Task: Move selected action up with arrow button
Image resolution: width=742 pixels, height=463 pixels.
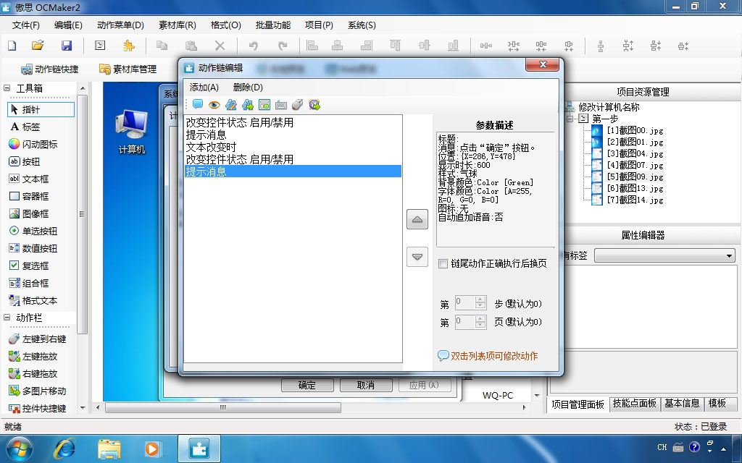Action: coord(417,220)
